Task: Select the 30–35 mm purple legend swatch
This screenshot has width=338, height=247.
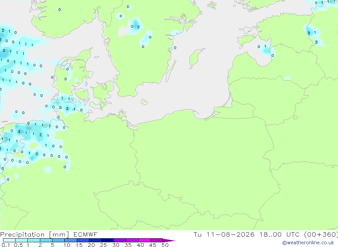Action: pos(120,240)
